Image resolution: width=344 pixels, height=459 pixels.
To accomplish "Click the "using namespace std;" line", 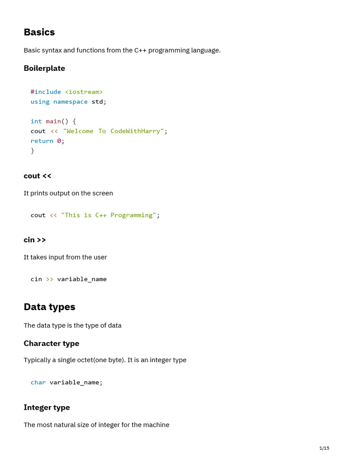I will pyautogui.click(x=69, y=102).
